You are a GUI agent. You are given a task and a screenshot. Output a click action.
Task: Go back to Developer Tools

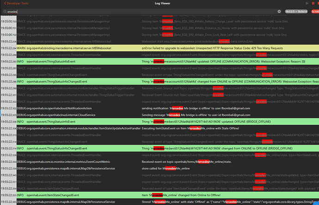coord(16,3)
